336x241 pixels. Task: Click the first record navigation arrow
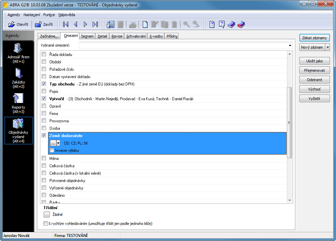tap(66, 24)
